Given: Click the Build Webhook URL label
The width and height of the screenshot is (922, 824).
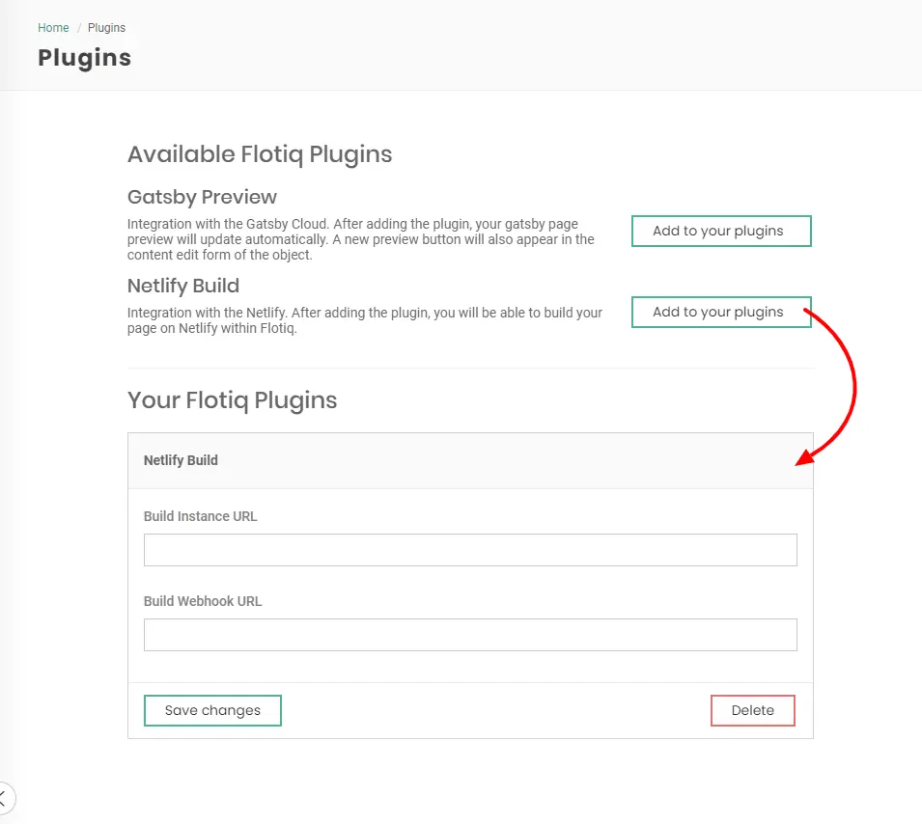Looking at the screenshot, I should tap(203, 601).
